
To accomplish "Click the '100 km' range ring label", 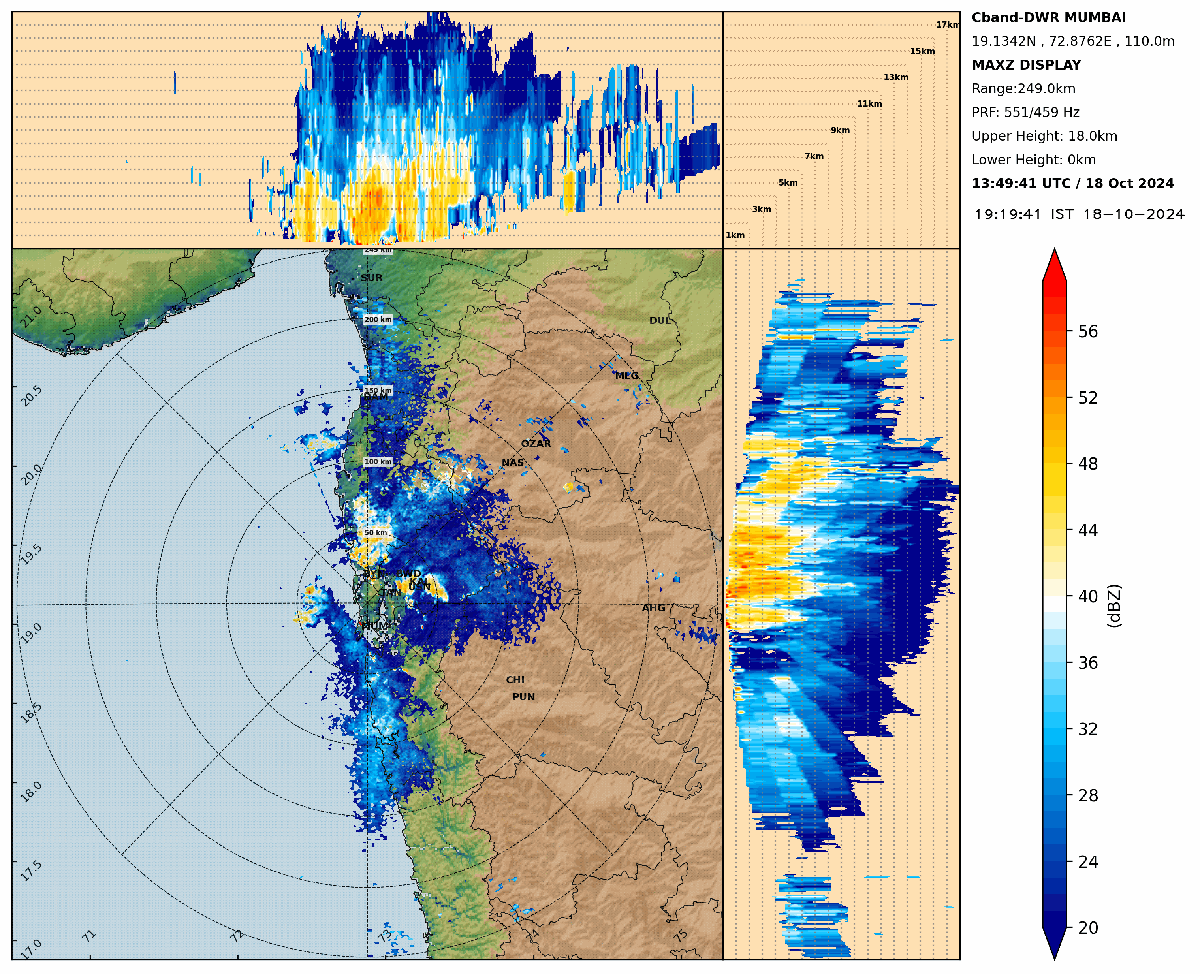I will tap(378, 462).
